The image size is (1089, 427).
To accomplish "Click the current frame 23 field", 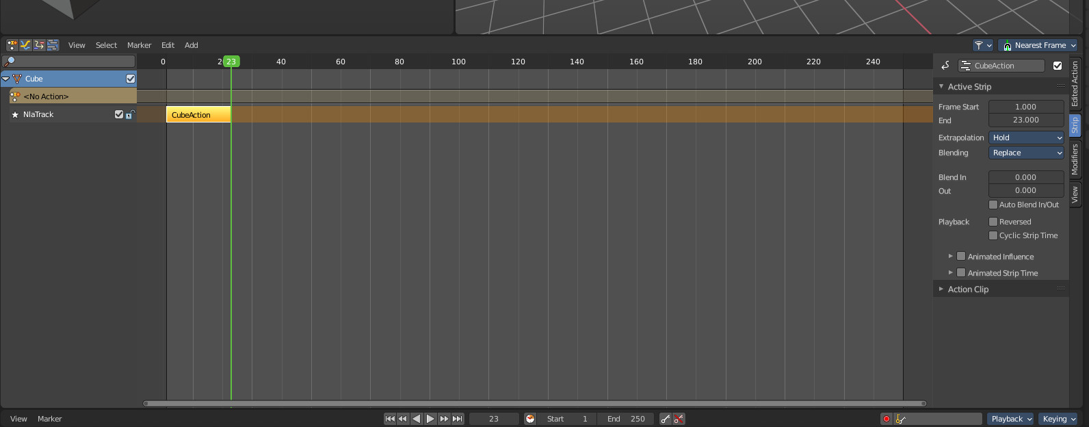I will tap(494, 419).
